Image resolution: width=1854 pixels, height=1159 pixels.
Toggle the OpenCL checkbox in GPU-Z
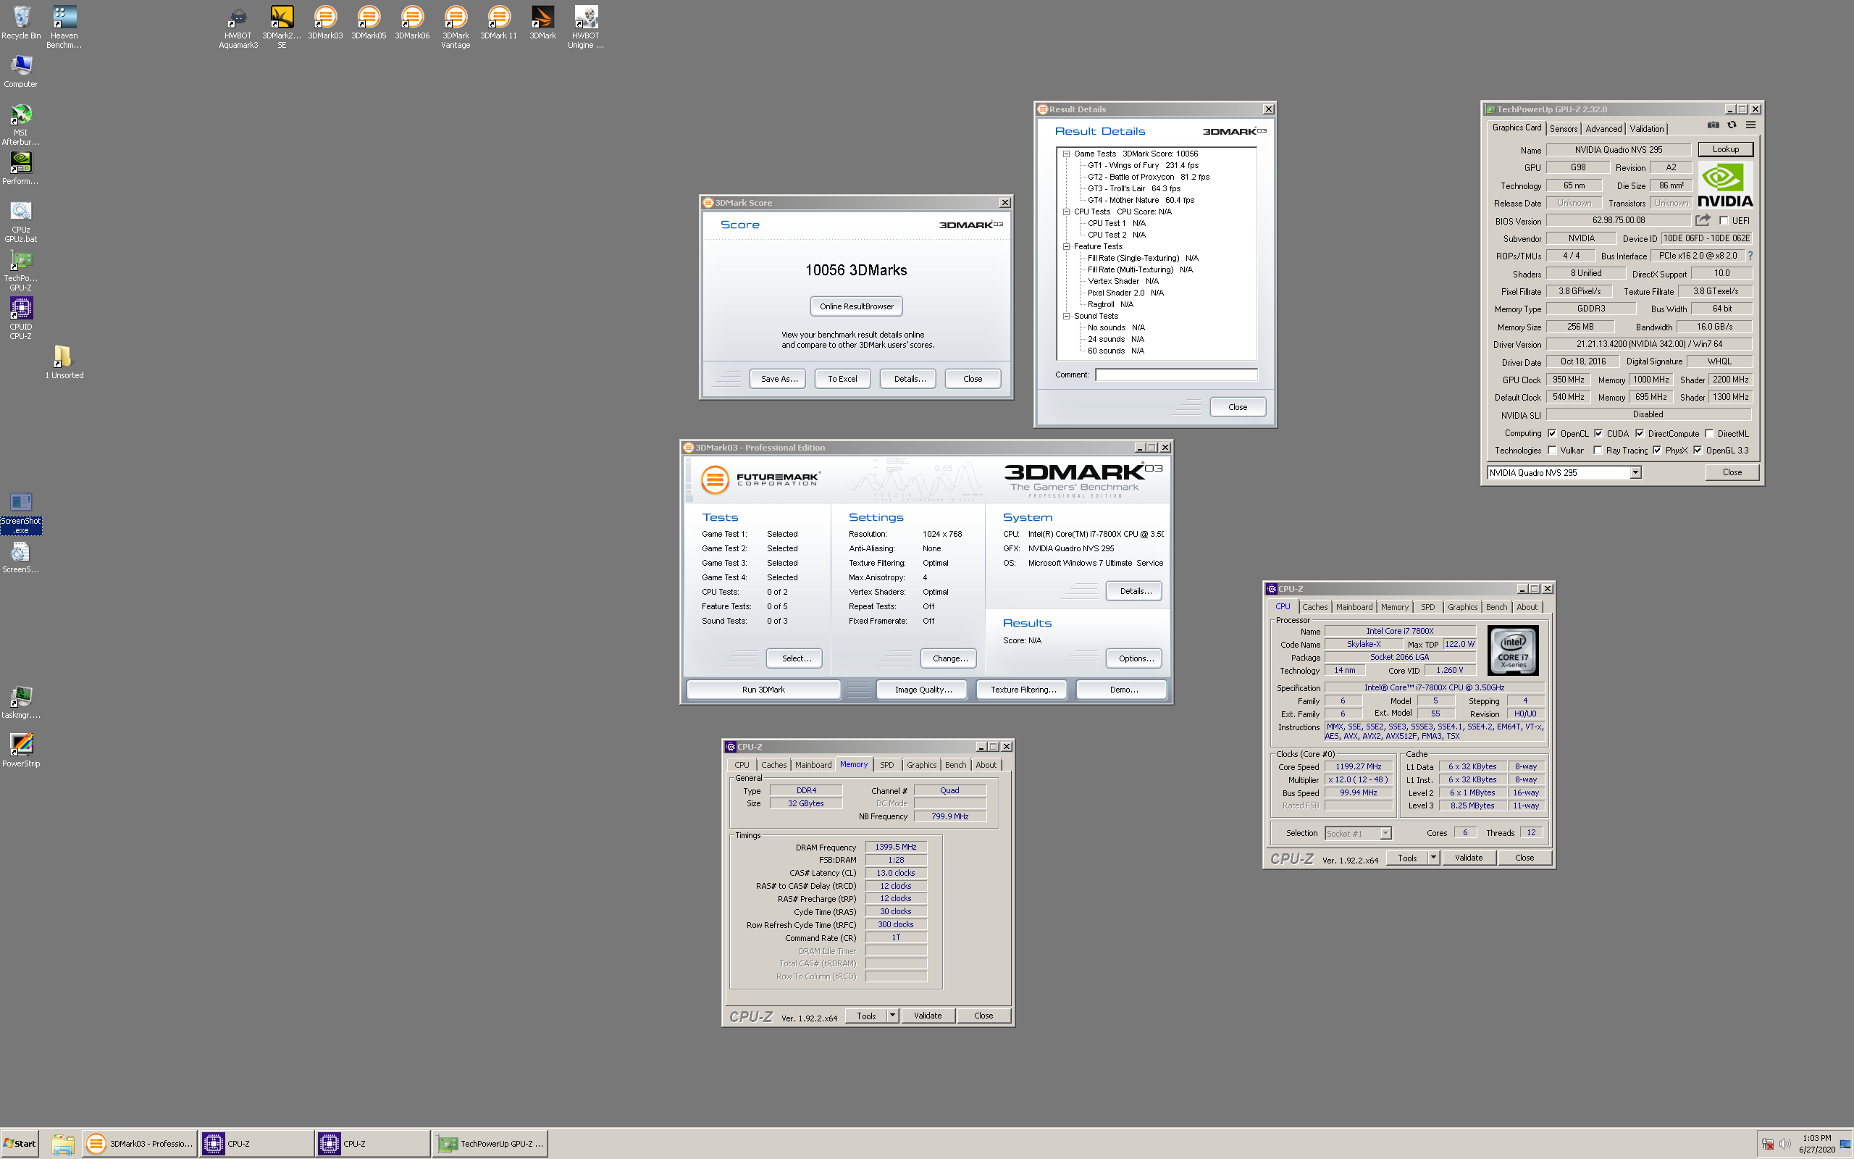tap(1551, 433)
